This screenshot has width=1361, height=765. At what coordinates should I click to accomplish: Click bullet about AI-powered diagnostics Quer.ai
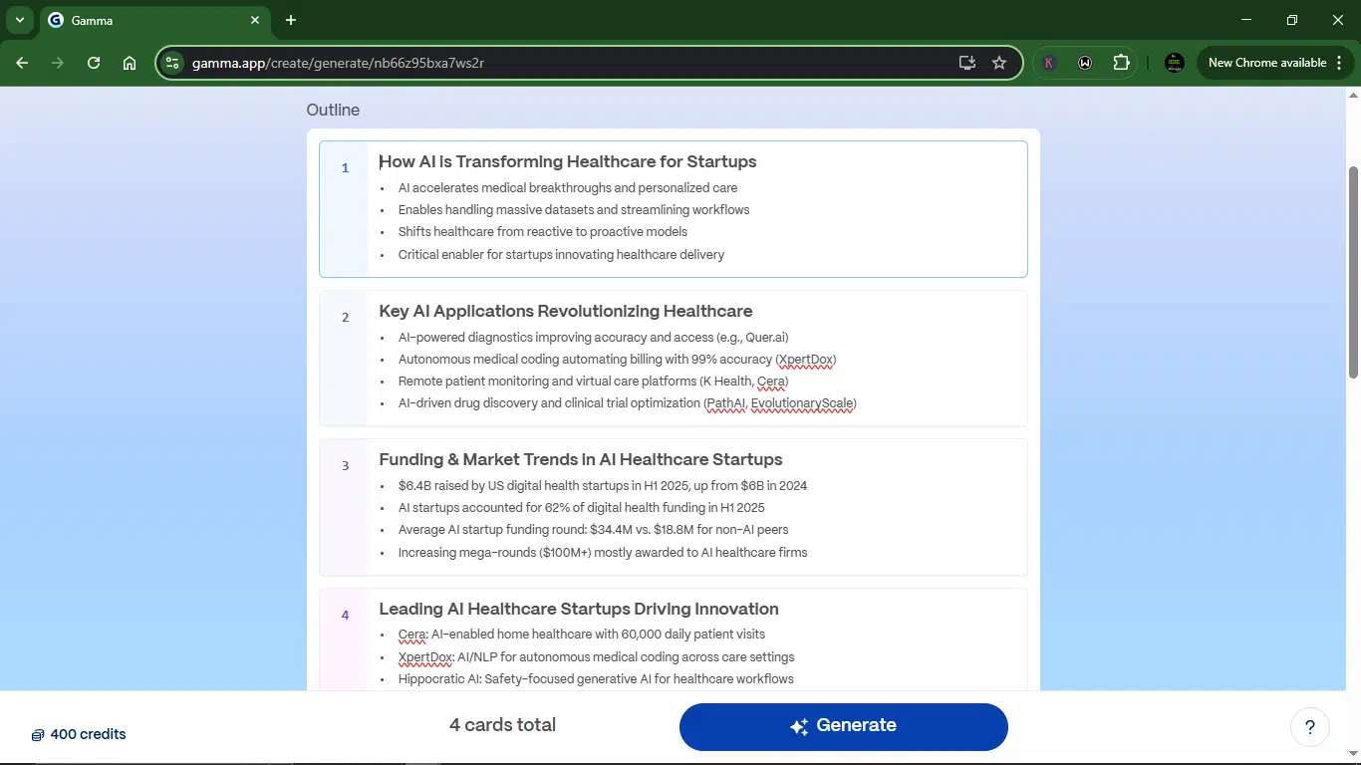[x=594, y=338]
